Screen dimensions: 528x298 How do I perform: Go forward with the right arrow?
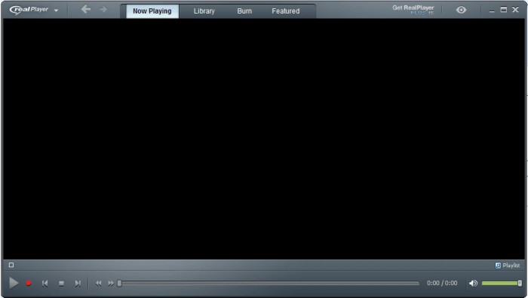point(103,9)
